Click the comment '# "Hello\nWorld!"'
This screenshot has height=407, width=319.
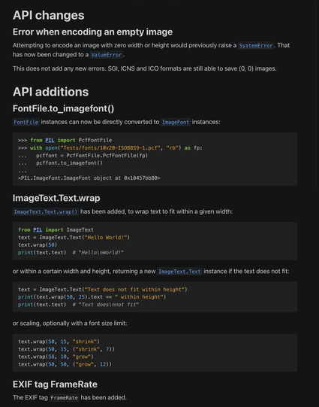[98, 252]
